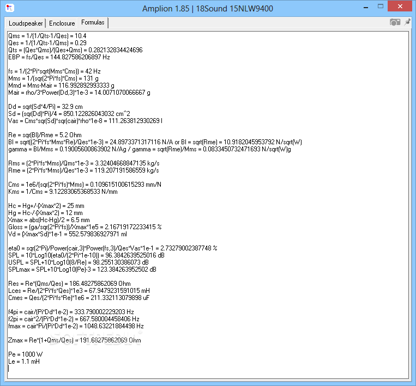Click the SPL = 96.3842639525016 dB line

pos(86,255)
